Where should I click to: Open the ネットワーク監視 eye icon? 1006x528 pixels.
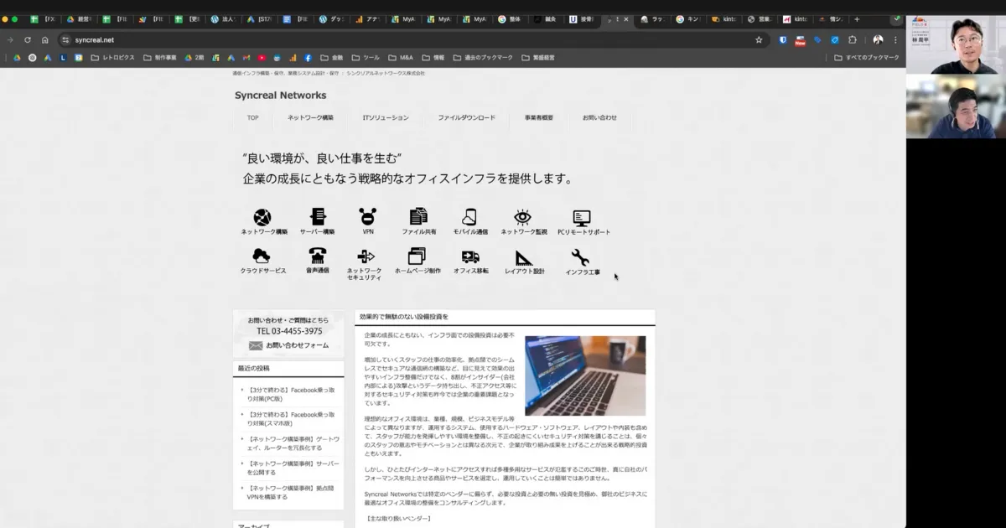[x=521, y=216]
